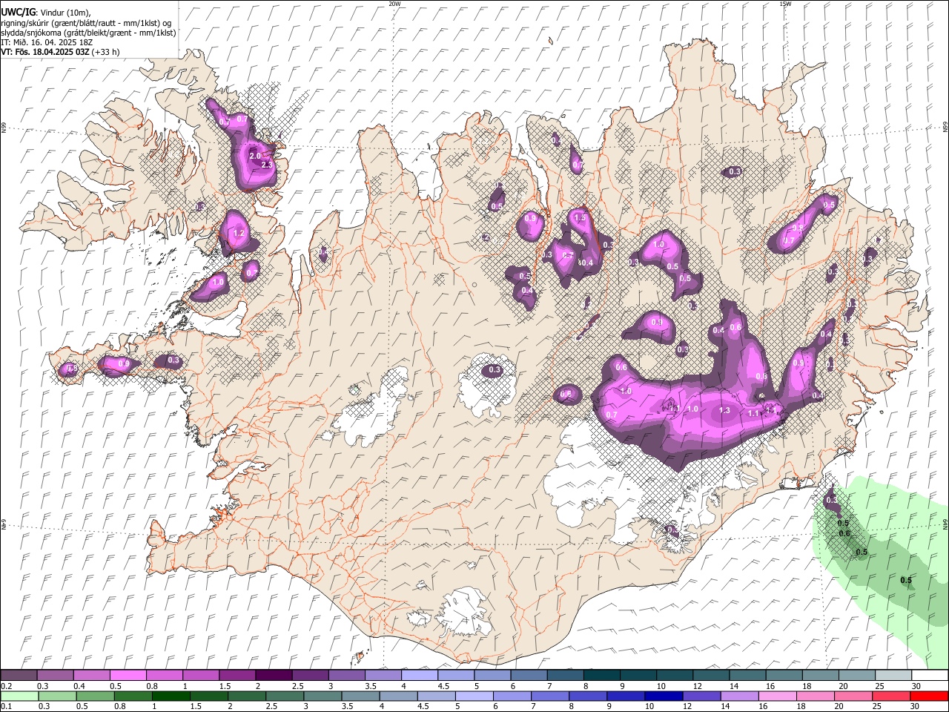Click the upper-row swatch between 0.3 and 0.4
Screen dimensions: 949x712
pos(56,675)
